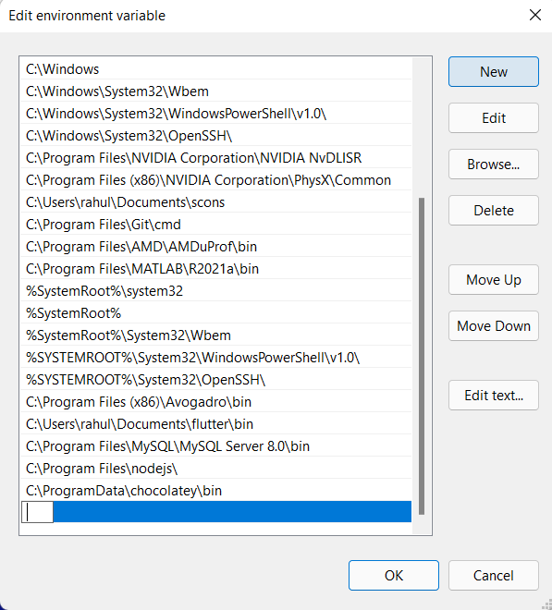Move the entry up with Move Up
Viewport: 552px width, 610px height.
[493, 280]
